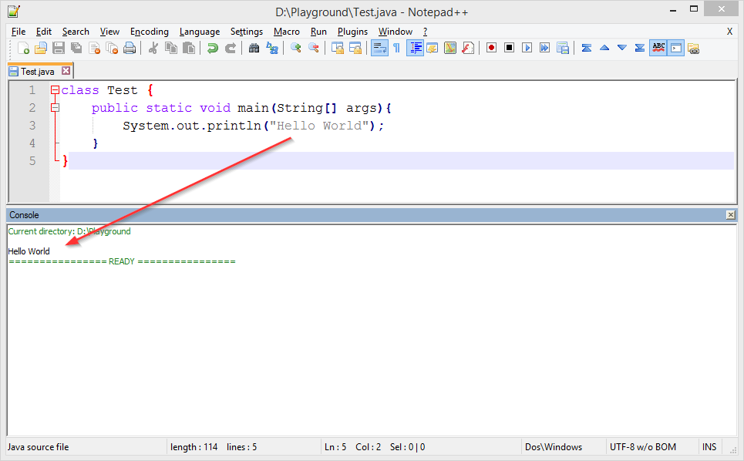Play back the recorded macro

pos(527,48)
